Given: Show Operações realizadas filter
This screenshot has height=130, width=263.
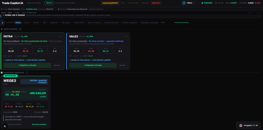Looking at the screenshot, I should (149, 22).
